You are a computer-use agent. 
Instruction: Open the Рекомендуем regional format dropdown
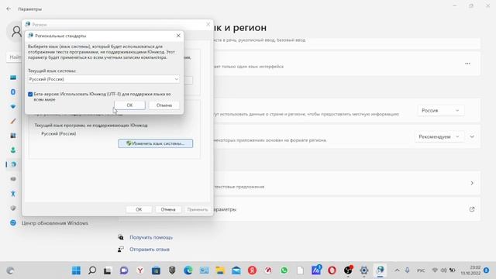pos(439,136)
